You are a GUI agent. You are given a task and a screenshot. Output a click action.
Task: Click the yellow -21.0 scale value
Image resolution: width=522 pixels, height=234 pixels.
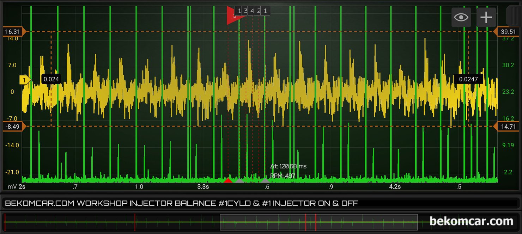[12, 172]
